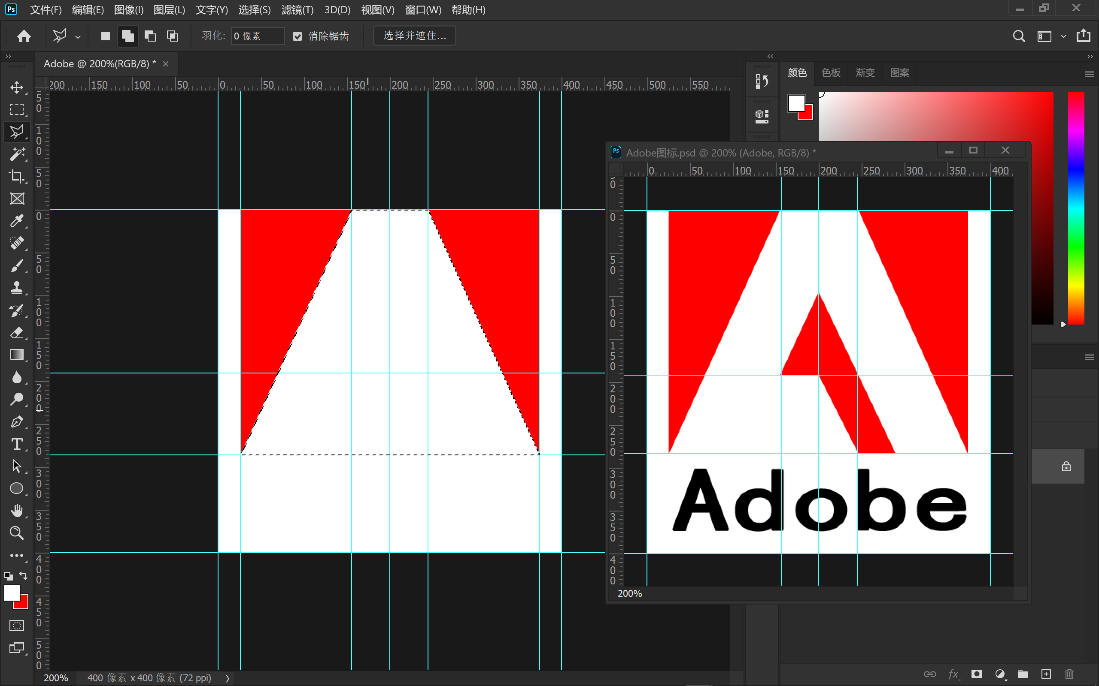Open the 图像(I) menu

[x=128, y=9]
